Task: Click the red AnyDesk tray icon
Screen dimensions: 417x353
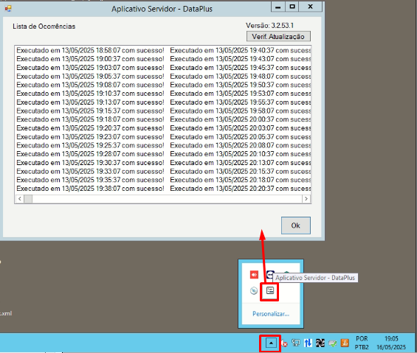Action: pyautogui.click(x=254, y=275)
